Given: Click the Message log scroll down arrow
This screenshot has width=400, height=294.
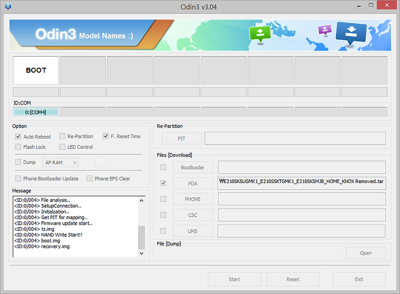Looking at the screenshot, I should pyautogui.click(x=142, y=254).
